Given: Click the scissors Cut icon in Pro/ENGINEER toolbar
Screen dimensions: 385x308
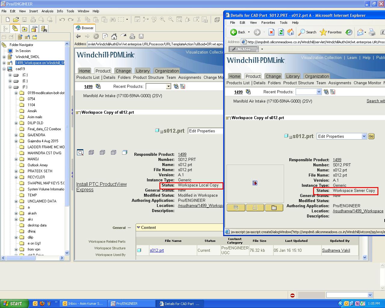Looking at the screenshot, I should [x=79, y=20].
